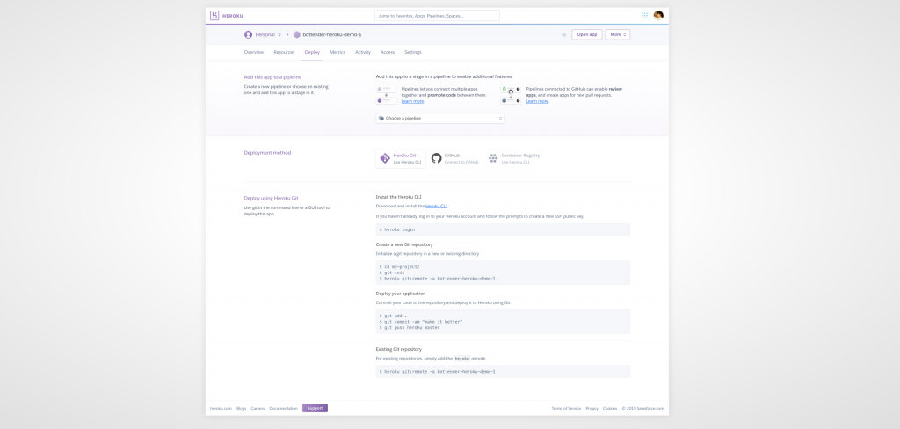Click the 'Add this app to a pipeline' heading
The image size is (900, 429).
pos(272,77)
